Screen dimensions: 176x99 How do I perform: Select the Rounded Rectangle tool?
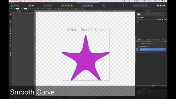(10, 43)
